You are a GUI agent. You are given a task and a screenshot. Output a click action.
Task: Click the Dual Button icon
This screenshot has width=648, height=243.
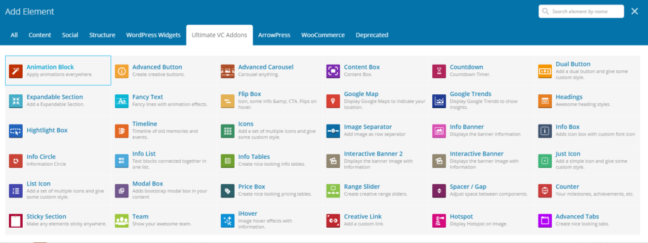click(x=545, y=71)
